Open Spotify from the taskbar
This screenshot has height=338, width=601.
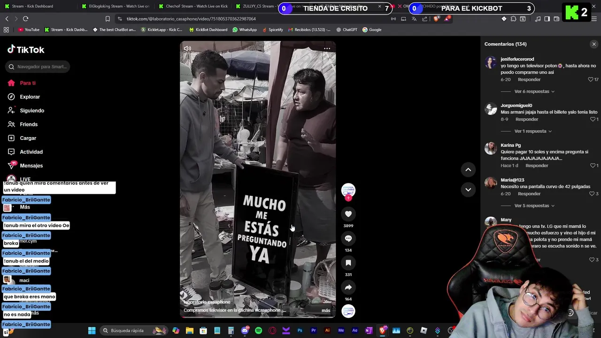point(258,330)
